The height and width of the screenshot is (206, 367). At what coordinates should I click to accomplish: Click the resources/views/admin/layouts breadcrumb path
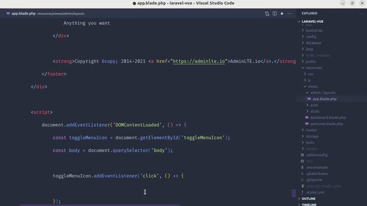click(x=61, y=14)
